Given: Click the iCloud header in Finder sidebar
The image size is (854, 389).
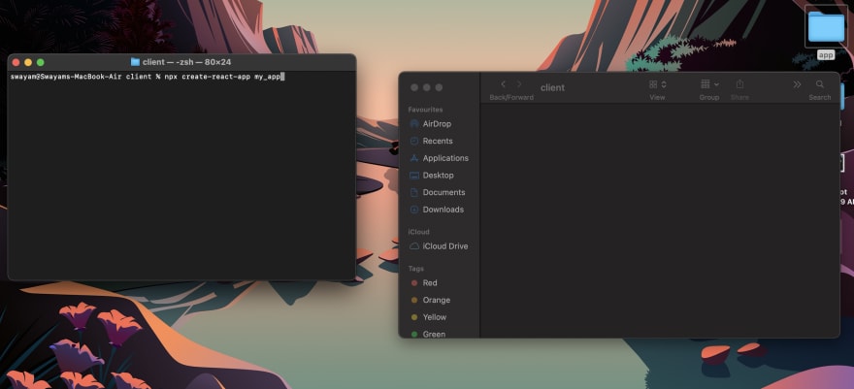Looking at the screenshot, I should [x=419, y=232].
